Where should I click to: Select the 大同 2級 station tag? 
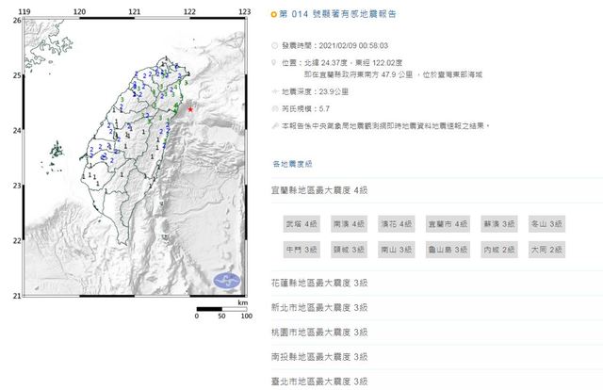click(x=546, y=250)
